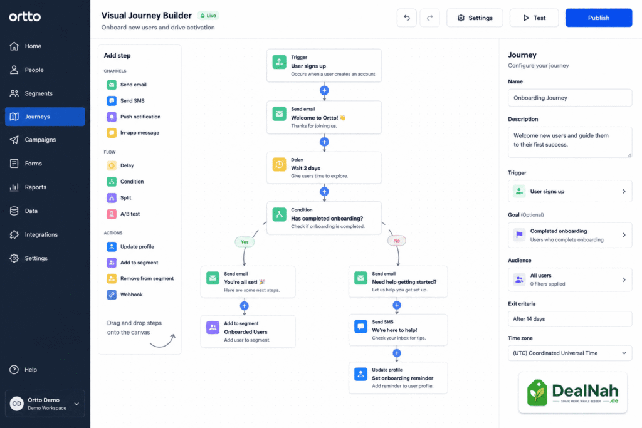Select Push notification step icon
This screenshot has height=428, width=642.
[x=112, y=117]
